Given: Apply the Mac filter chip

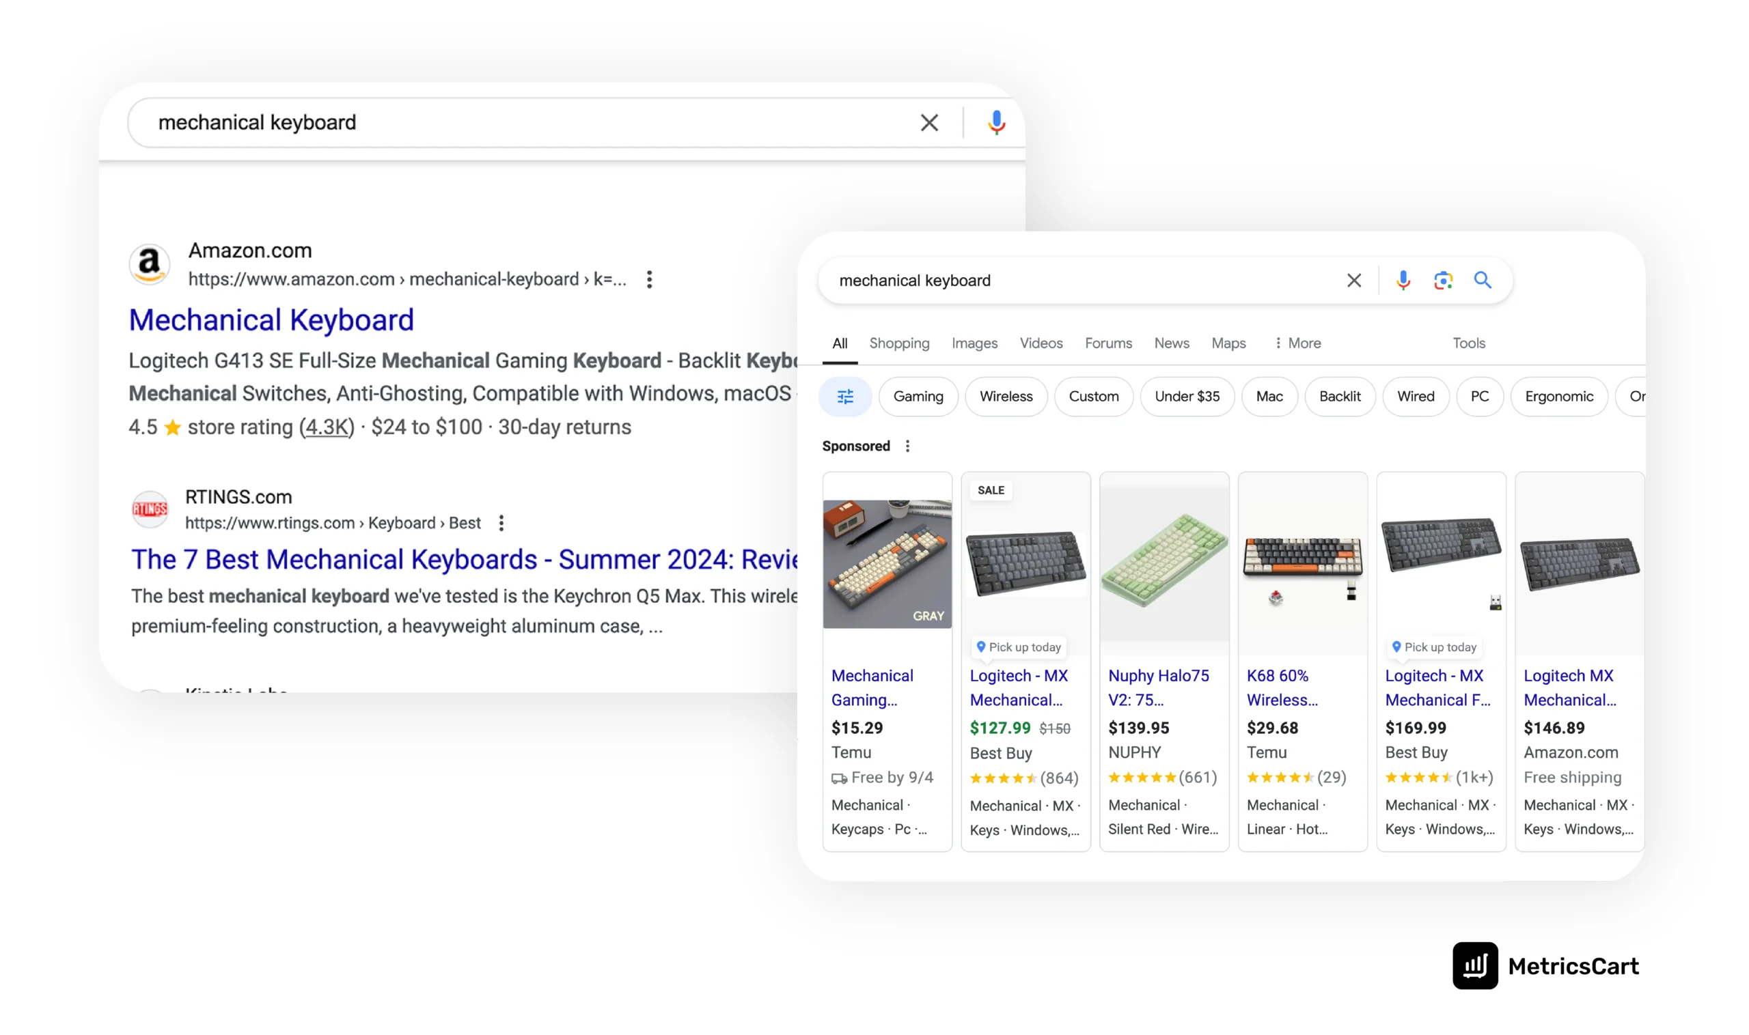Looking at the screenshot, I should [x=1269, y=396].
